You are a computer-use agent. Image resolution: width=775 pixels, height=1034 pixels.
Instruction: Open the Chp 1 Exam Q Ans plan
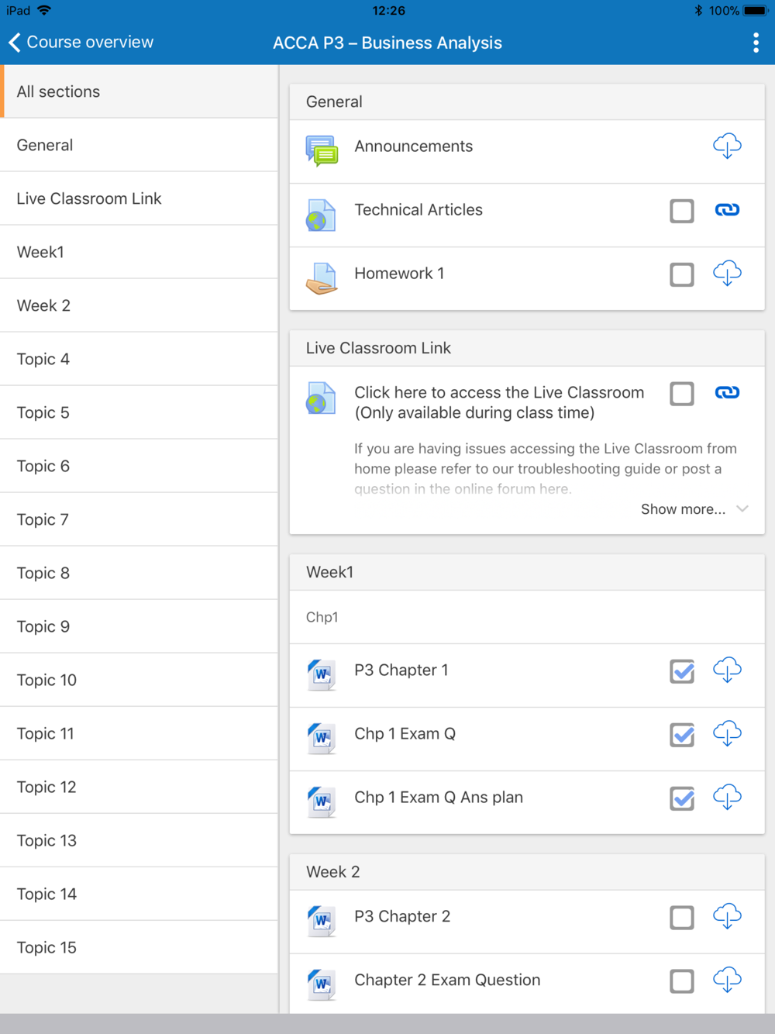coord(439,798)
